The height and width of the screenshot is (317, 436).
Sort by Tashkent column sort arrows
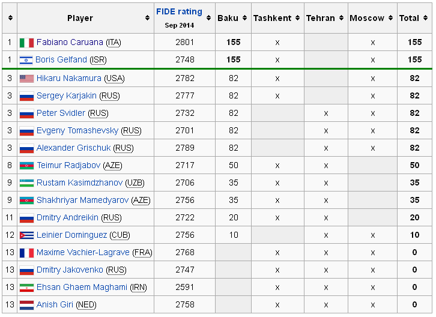297,18
